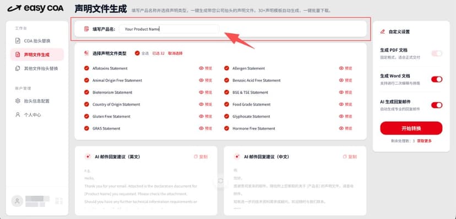This screenshot has width=456, height=219.
Task: Click Chinese email suggestion text area
Action: click(x=295, y=189)
